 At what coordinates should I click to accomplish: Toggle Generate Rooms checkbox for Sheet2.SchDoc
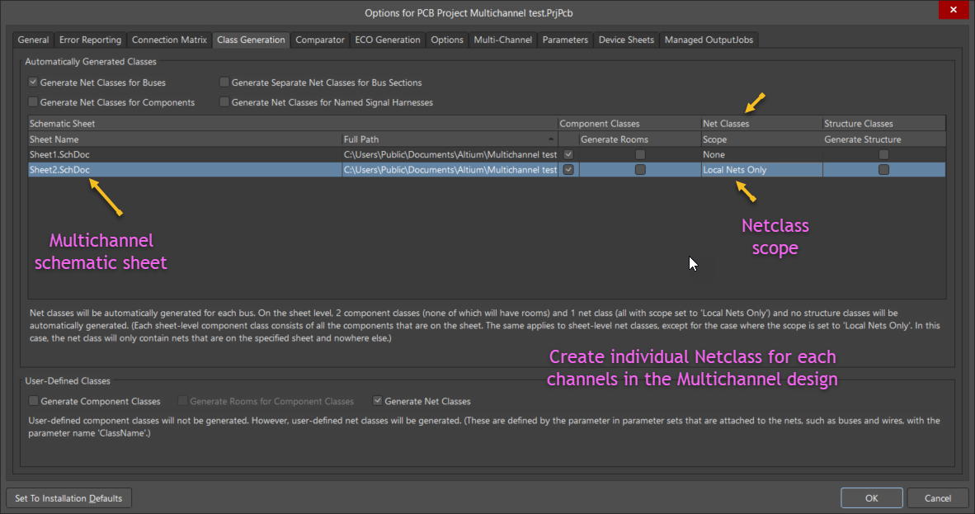point(640,170)
